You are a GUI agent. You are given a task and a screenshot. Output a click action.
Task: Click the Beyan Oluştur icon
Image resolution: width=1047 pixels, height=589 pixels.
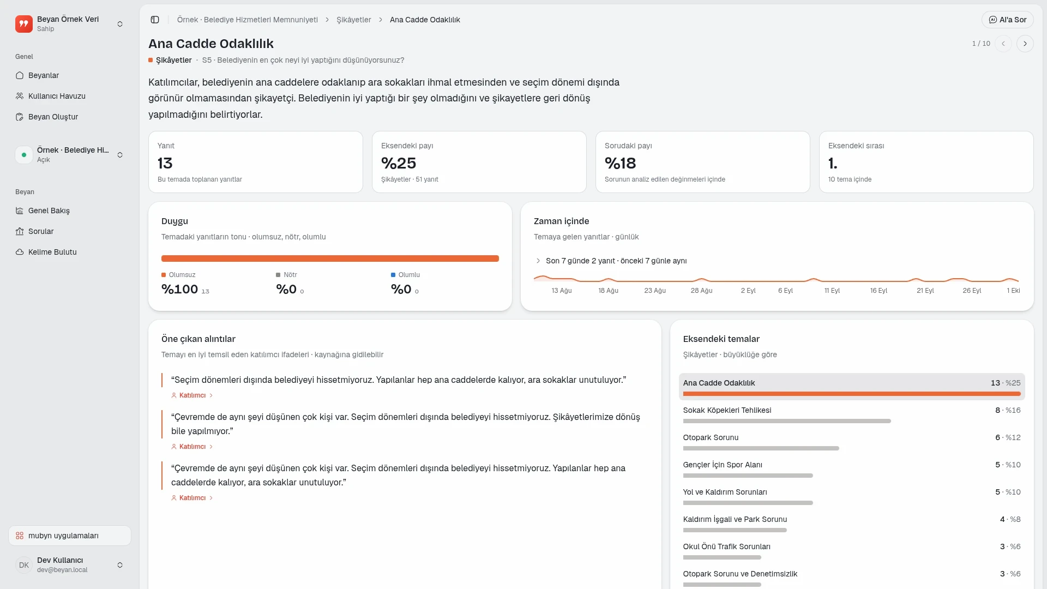coord(20,117)
